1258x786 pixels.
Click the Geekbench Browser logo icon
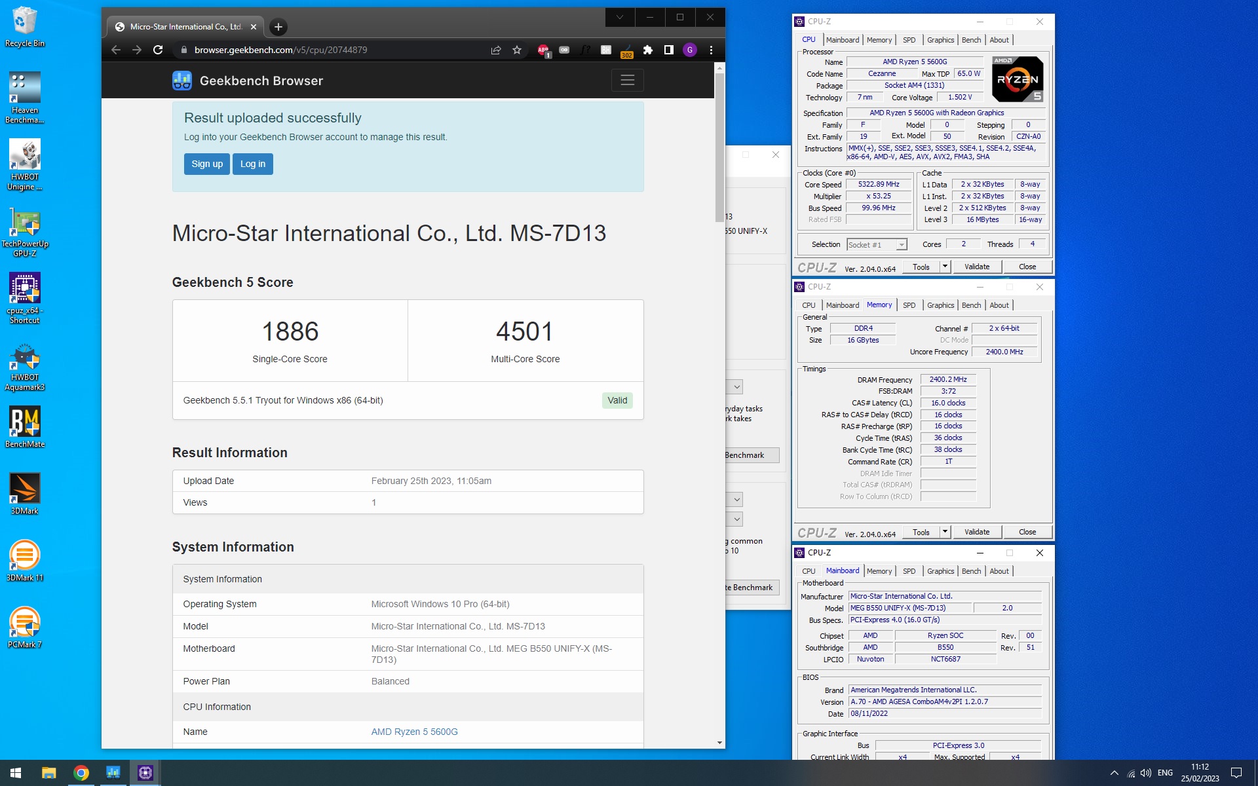pos(181,81)
